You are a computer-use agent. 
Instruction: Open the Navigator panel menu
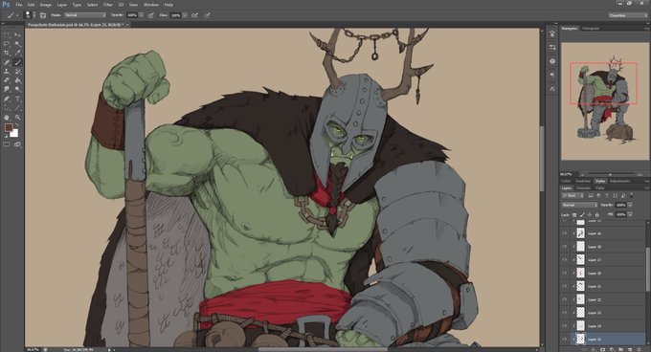[646, 29]
